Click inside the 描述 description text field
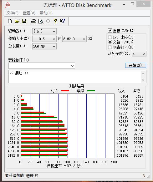This screenshot has width=153, height=182. click(75, 77)
